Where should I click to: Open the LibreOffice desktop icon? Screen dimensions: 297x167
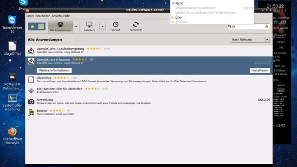tap(12, 48)
